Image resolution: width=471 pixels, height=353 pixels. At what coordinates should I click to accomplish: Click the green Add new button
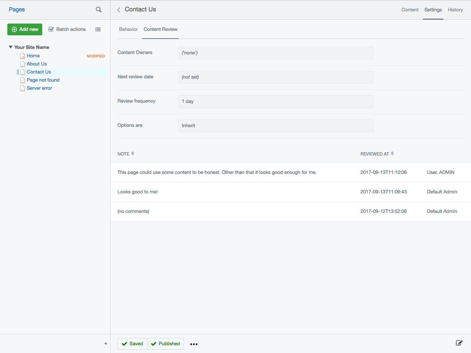pyautogui.click(x=25, y=29)
